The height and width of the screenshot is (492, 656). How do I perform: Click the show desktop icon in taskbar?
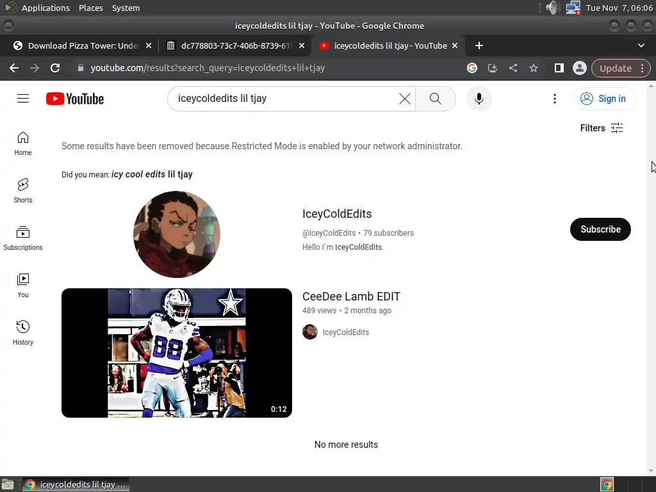pyautogui.click(x=8, y=484)
